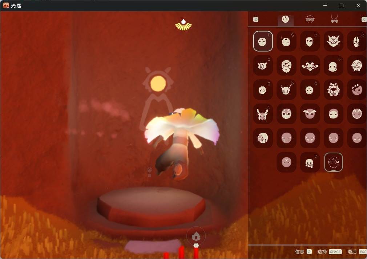Select the rose flower mask
This screenshot has height=259, width=367.
pos(263,138)
